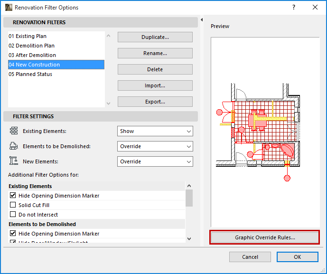Open the Elements to be Demolished dropdown
327x274 pixels.
[x=155, y=146]
